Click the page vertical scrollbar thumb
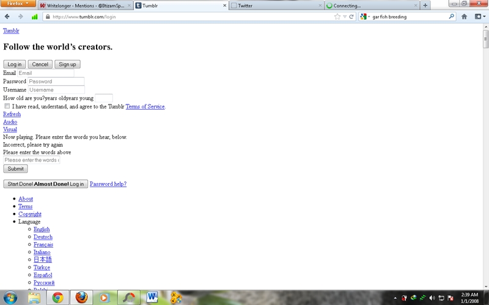 (x=485, y=39)
